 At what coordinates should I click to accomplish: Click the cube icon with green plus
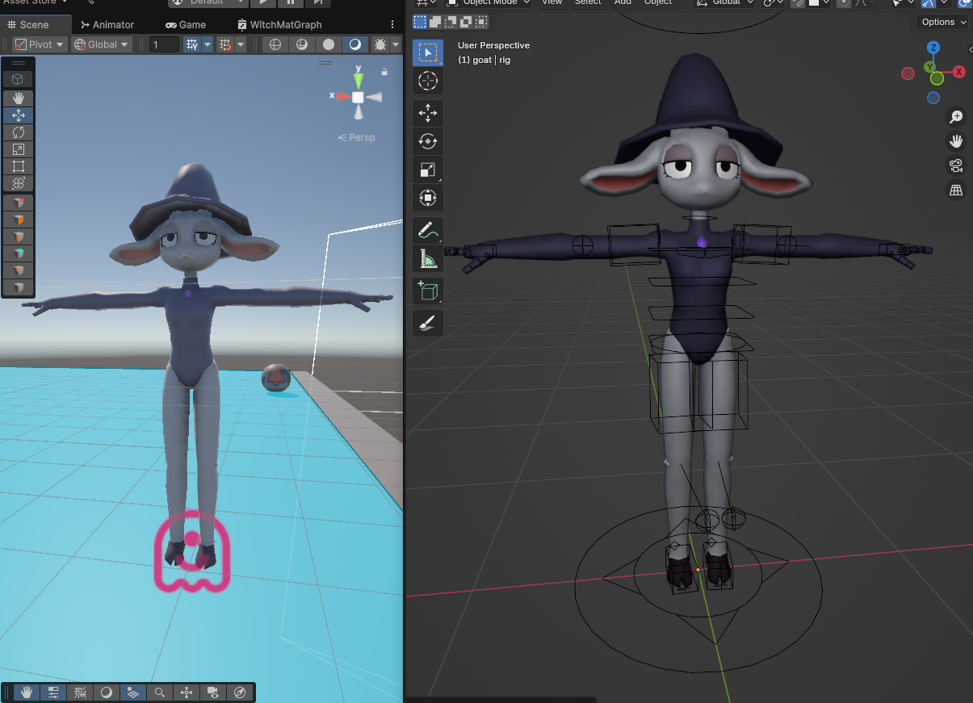19,253
